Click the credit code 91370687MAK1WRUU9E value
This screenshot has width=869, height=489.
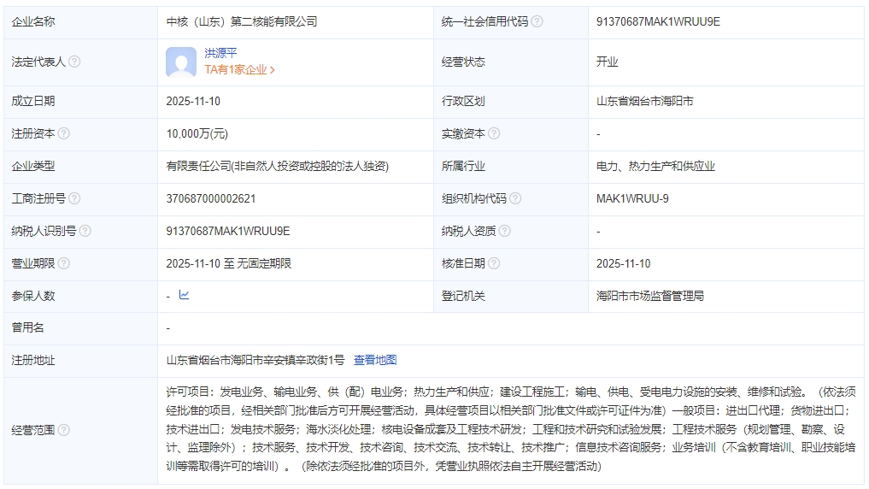658,21
